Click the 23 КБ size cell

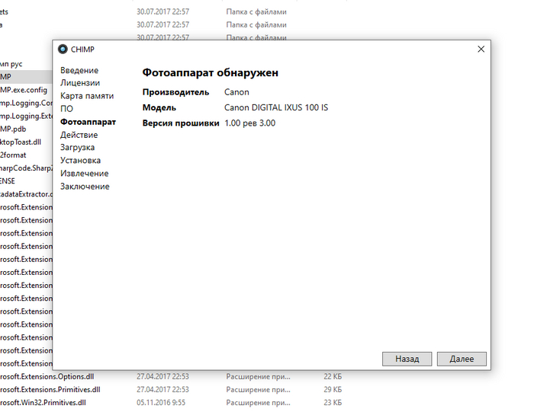point(333,403)
